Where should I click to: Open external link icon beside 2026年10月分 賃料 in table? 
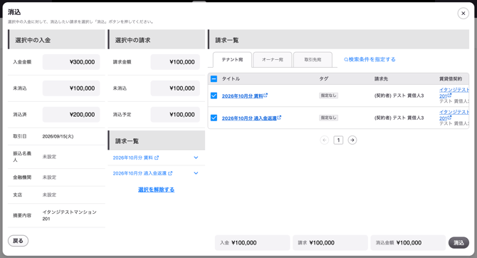tap(266, 95)
